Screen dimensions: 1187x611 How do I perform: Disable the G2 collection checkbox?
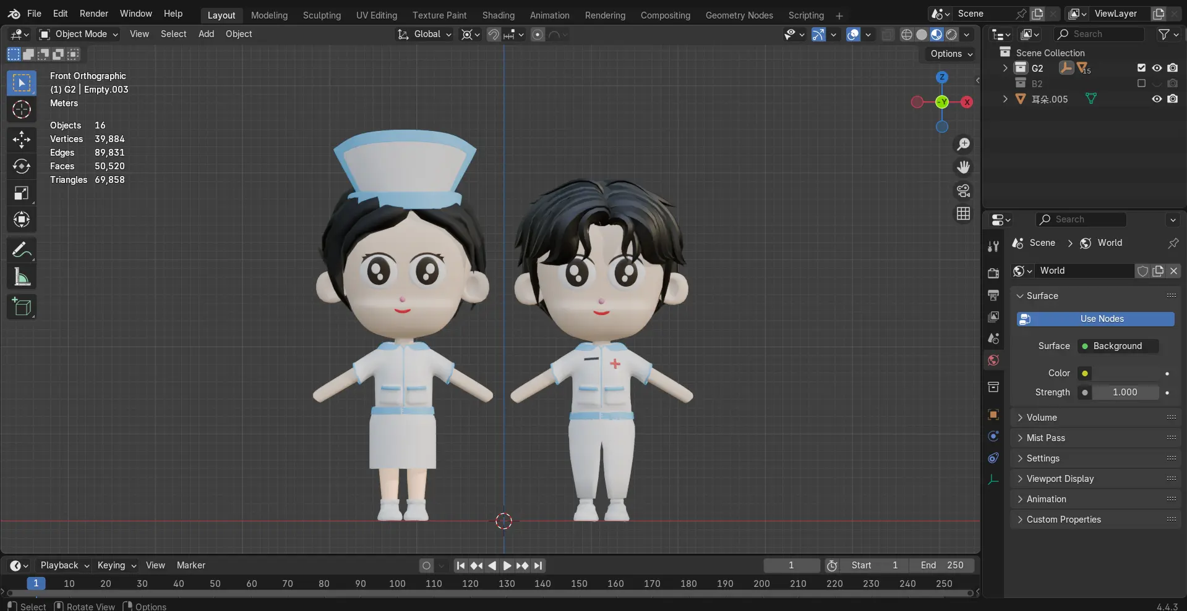click(x=1141, y=68)
